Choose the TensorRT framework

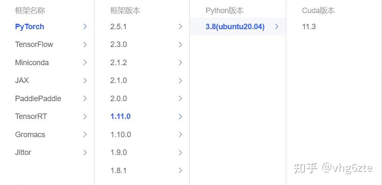coord(31,116)
